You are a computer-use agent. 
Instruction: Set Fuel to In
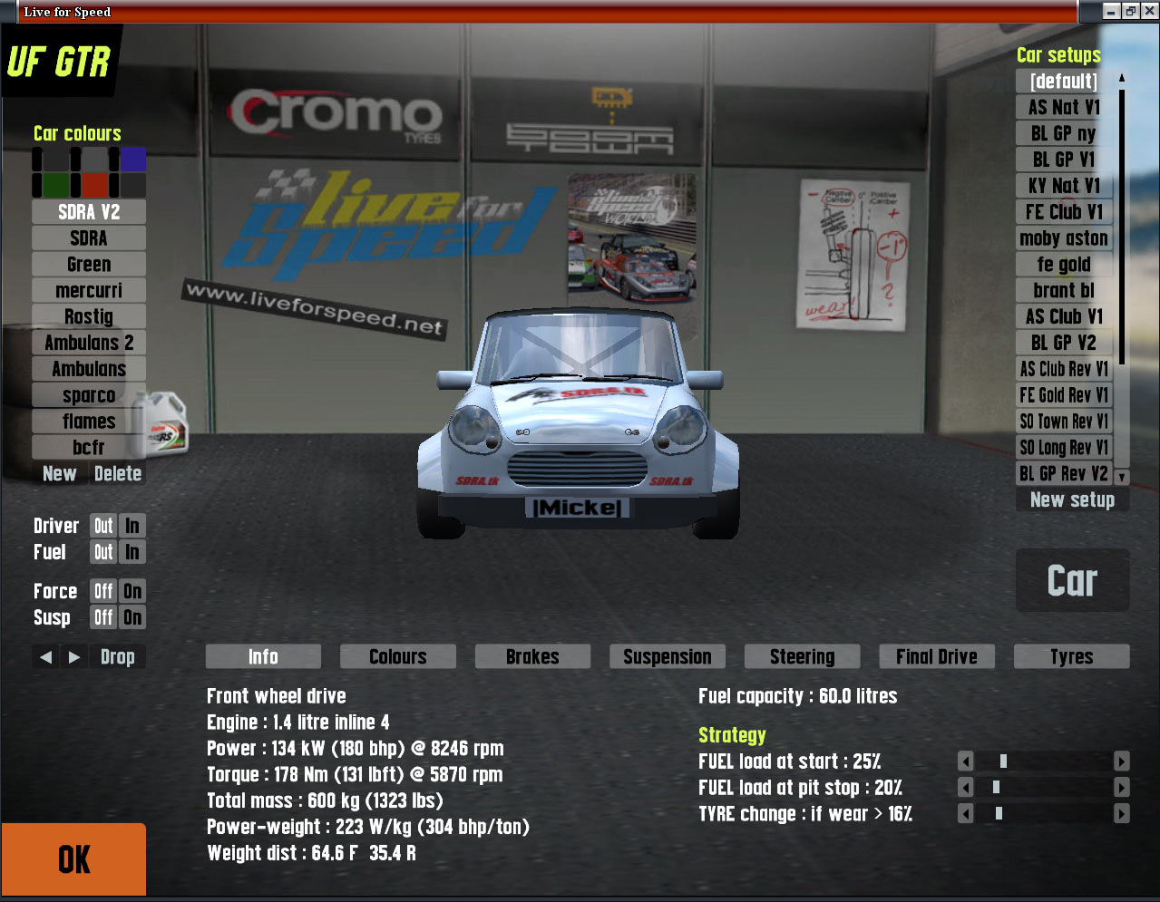(132, 552)
